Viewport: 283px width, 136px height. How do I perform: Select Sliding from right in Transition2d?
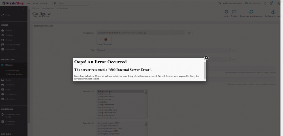coord(120,91)
